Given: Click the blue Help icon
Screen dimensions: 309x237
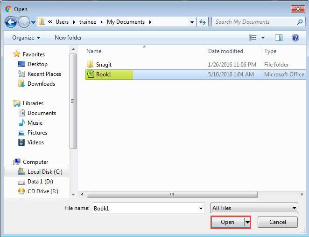Looking at the screenshot, I should (x=295, y=38).
